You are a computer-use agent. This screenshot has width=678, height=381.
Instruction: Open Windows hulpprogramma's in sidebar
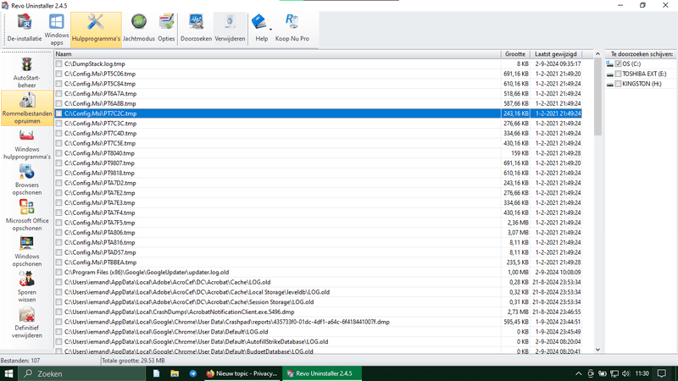[x=27, y=144]
